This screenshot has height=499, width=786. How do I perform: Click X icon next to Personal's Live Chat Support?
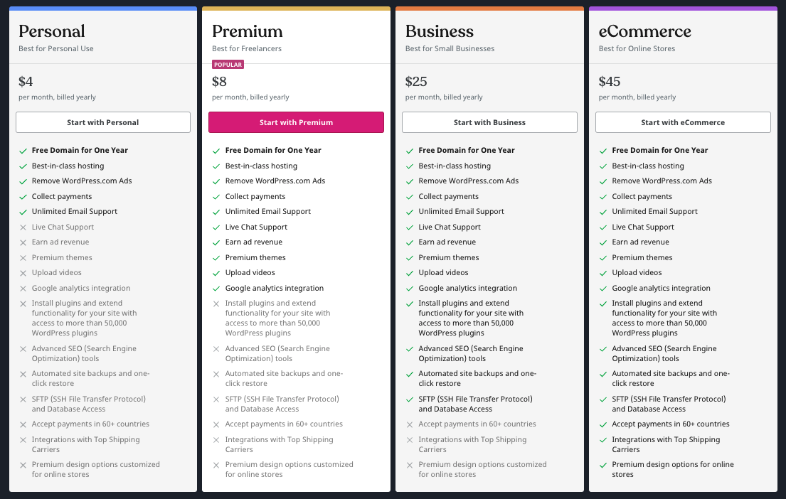(23, 227)
